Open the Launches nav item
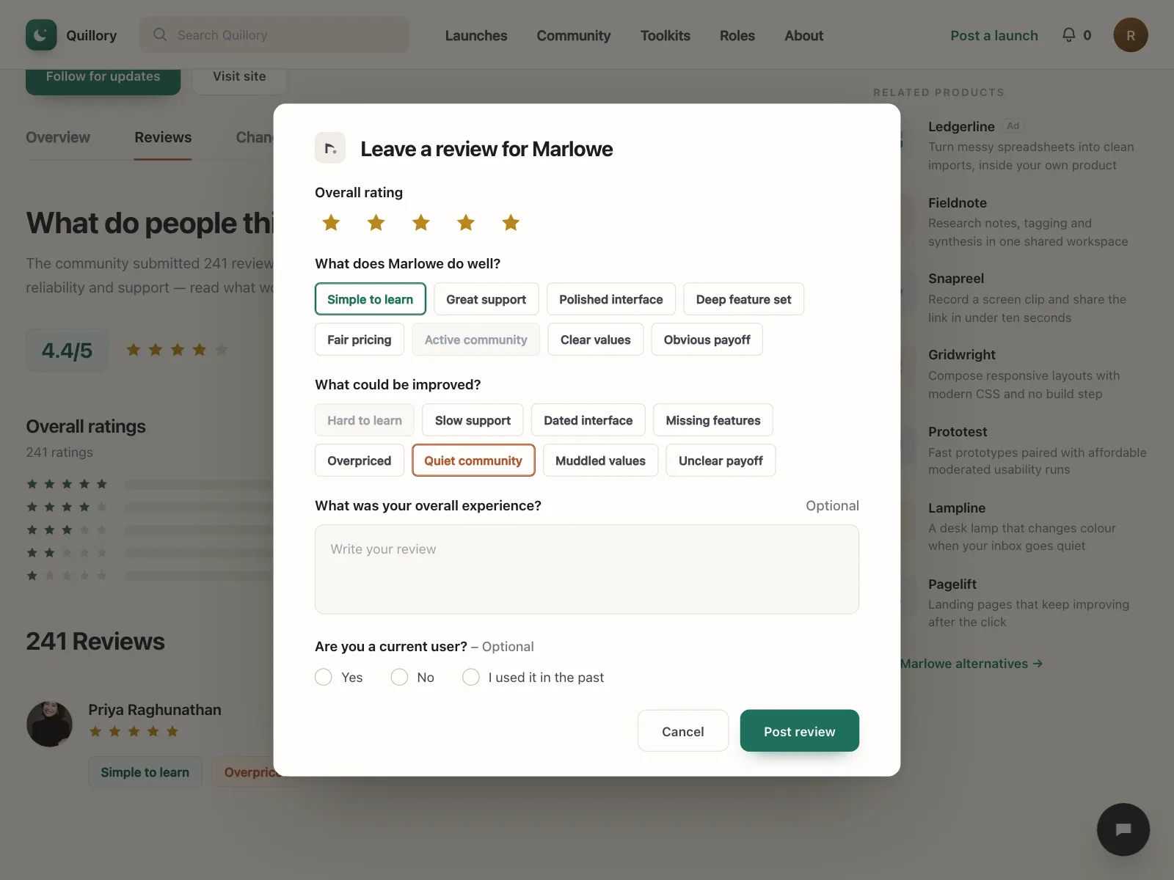 pos(476,35)
